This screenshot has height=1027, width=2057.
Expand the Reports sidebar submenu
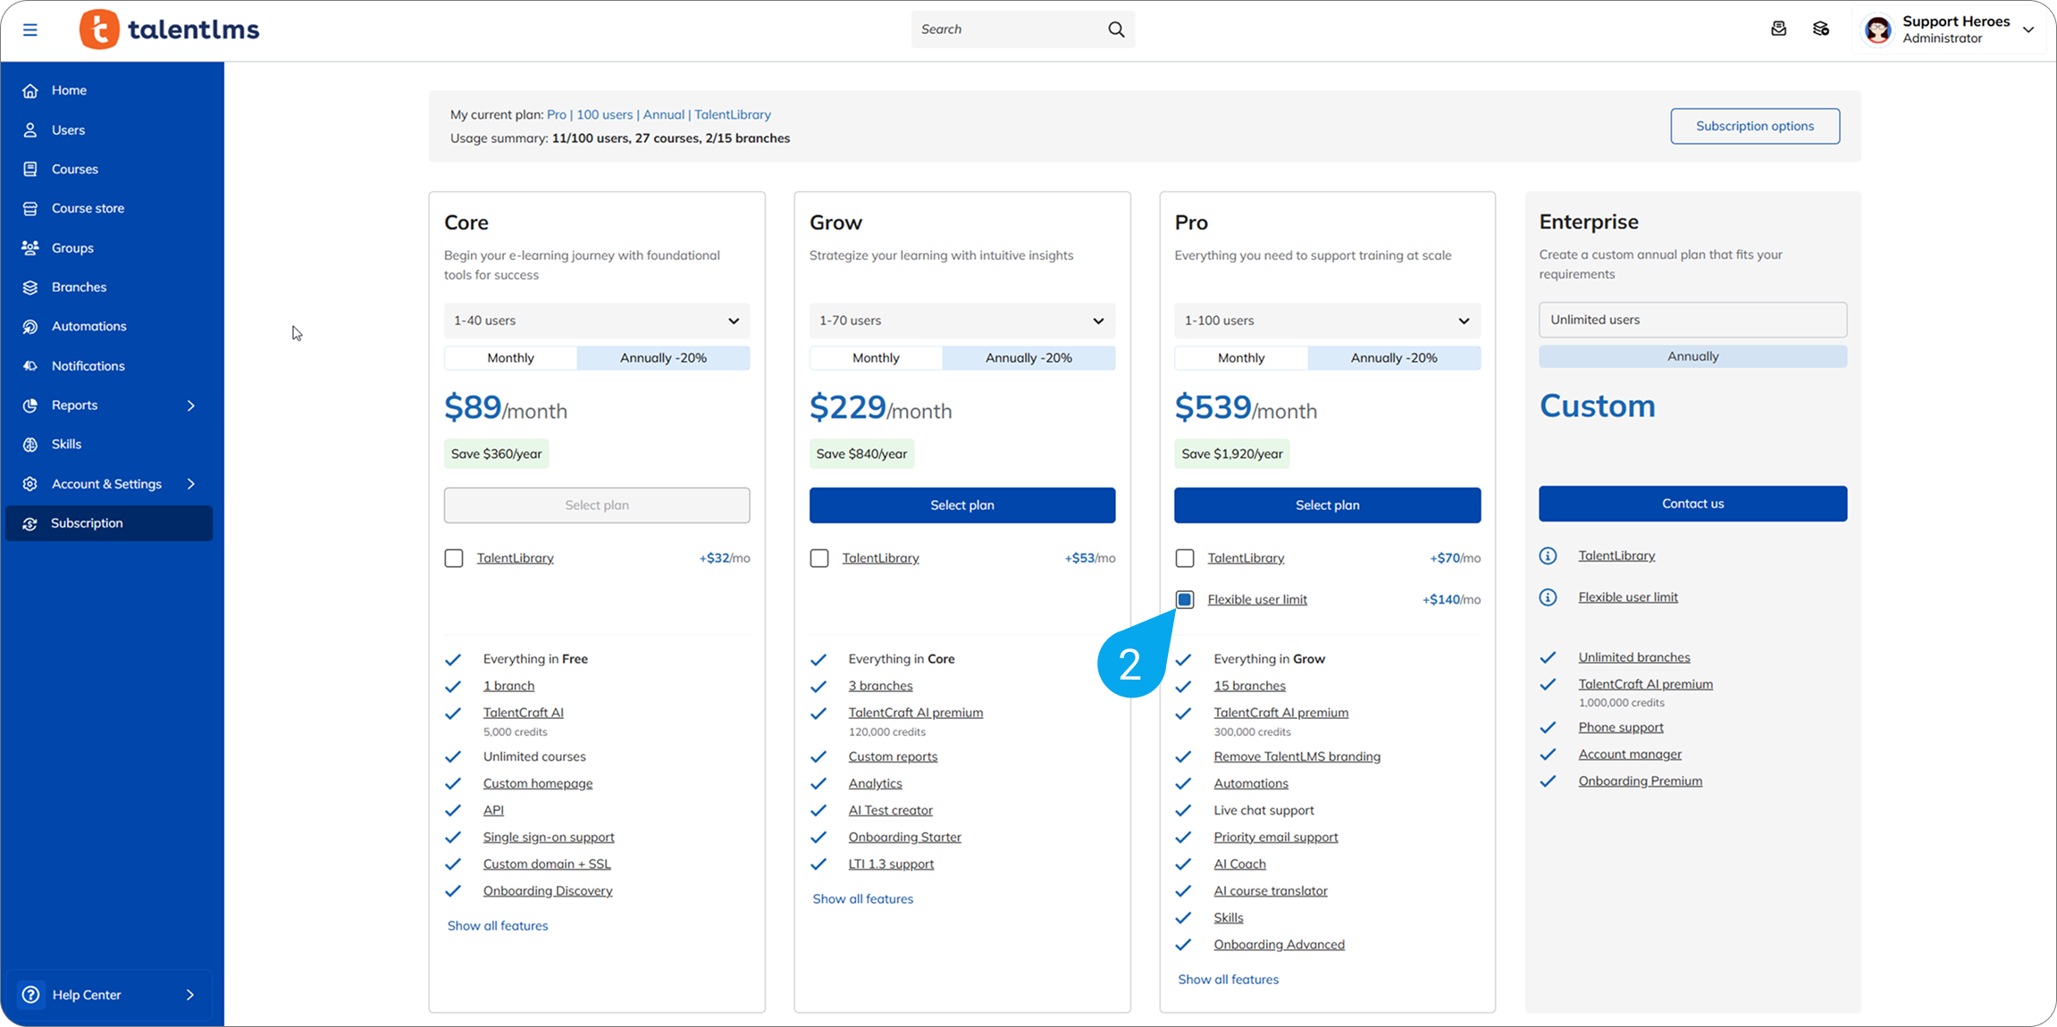(x=190, y=405)
